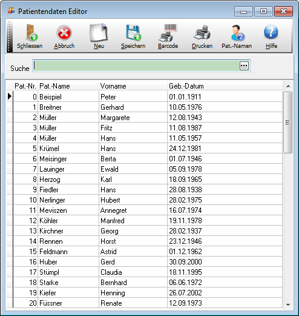The width and height of the screenshot is (299, 316).
Task: Click the vertical scrollbar thumb
Action: point(287,123)
